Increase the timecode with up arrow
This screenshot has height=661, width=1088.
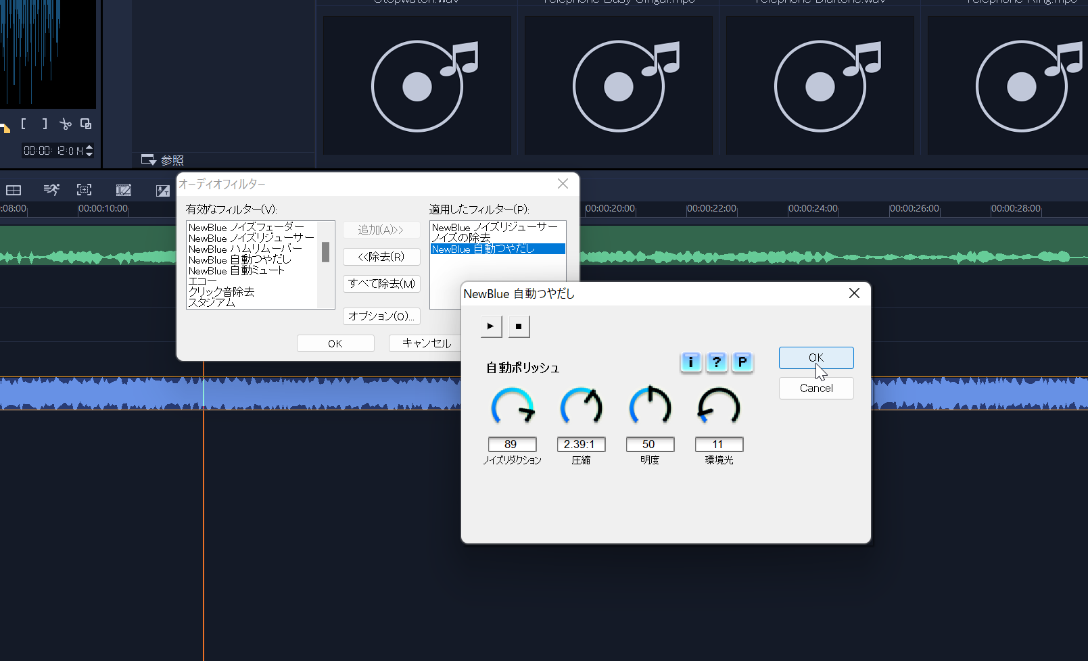pyautogui.click(x=89, y=147)
